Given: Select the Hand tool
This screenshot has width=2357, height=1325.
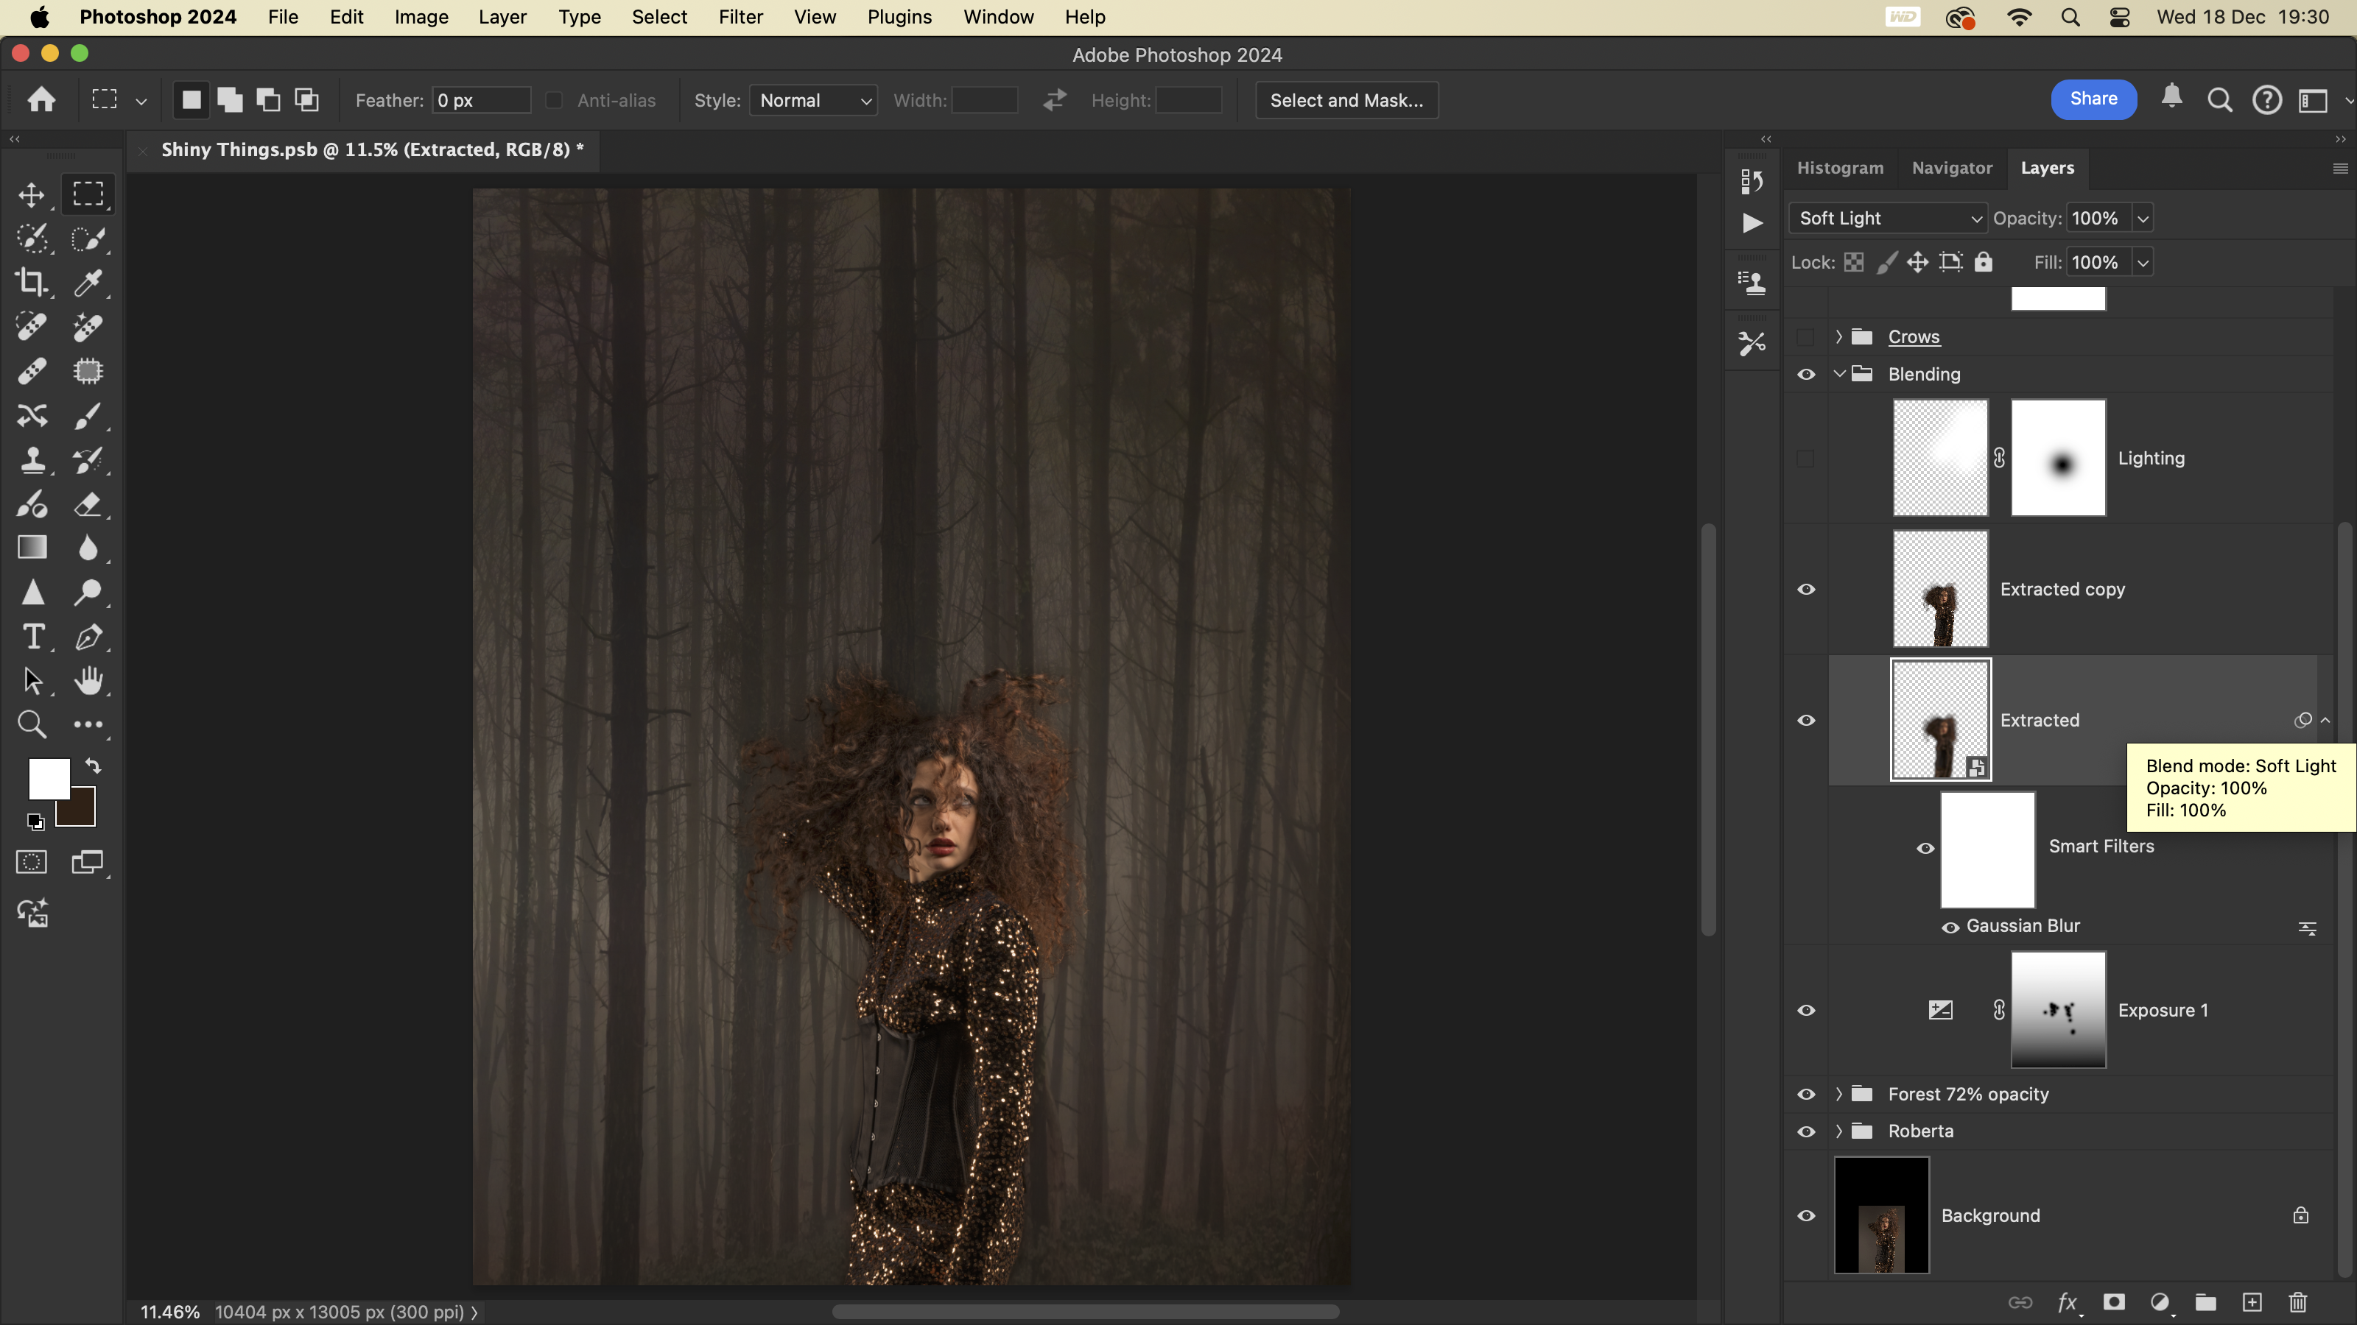Looking at the screenshot, I should point(88,680).
